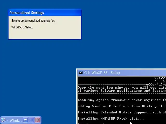Click the "CLI: WinXP-BE - Setup" title bar

(122, 73)
